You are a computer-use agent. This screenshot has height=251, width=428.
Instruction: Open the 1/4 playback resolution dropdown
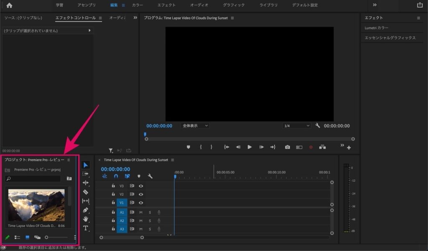click(x=297, y=126)
